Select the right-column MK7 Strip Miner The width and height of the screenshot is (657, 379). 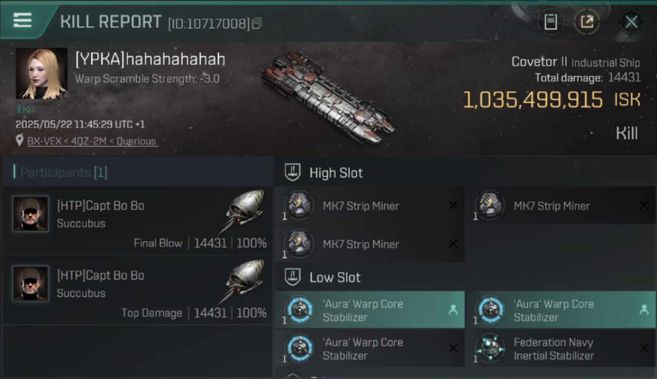tap(560, 206)
